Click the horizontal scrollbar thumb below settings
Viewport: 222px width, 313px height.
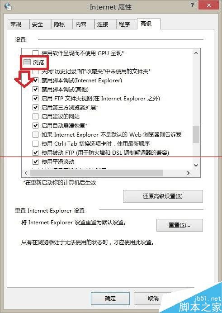coord(96,173)
